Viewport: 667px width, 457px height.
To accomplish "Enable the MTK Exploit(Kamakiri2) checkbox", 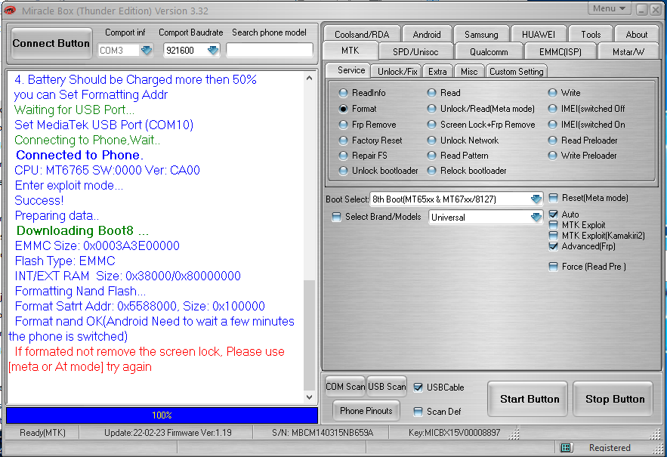I will [554, 236].
